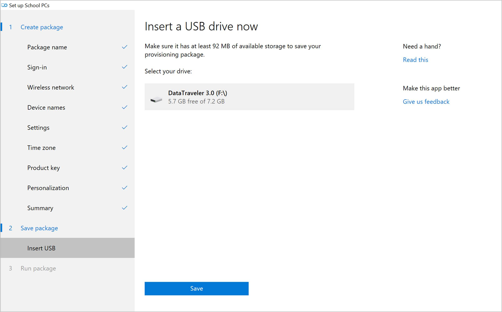Open the Settings step in sidebar

[38, 128]
